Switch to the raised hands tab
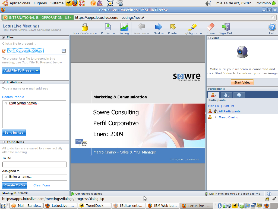Viewport: 278px width, 209px height. (226, 95)
